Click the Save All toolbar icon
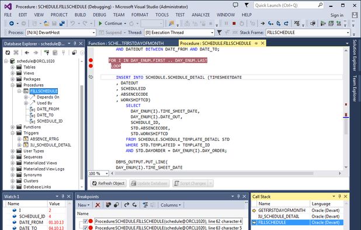The width and height of the screenshot is (361, 230). point(62,23)
